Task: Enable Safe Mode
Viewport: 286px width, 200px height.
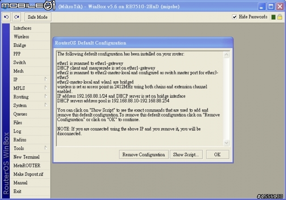Action: click(x=38, y=17)
